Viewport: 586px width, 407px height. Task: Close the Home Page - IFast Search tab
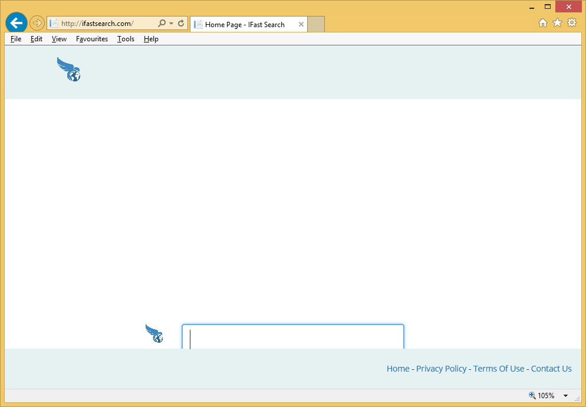coord(301,24)
